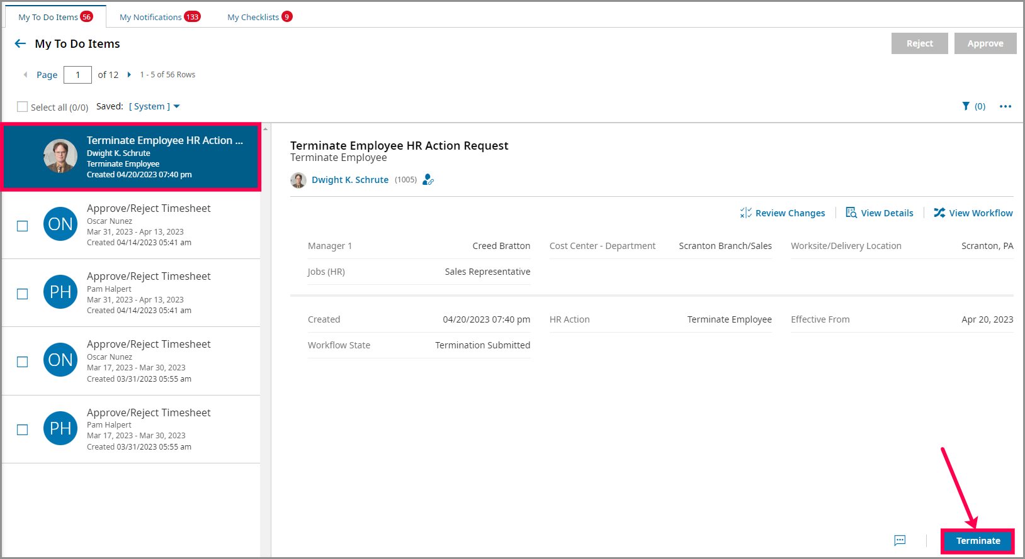Tick checkbox for Pam Halpert Mar 31 timesheet
1025x559 pixels.
(x=22, y=294)
